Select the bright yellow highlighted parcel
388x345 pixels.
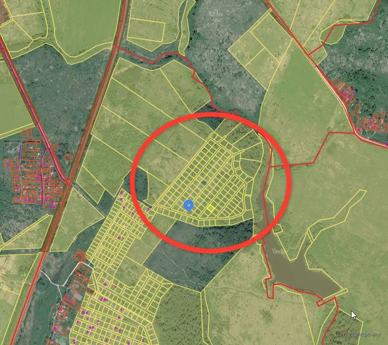click(210, 208)
